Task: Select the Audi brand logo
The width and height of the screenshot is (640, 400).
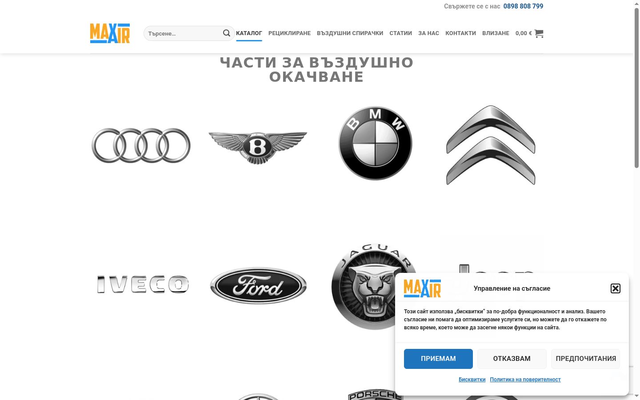Action: 141,145
